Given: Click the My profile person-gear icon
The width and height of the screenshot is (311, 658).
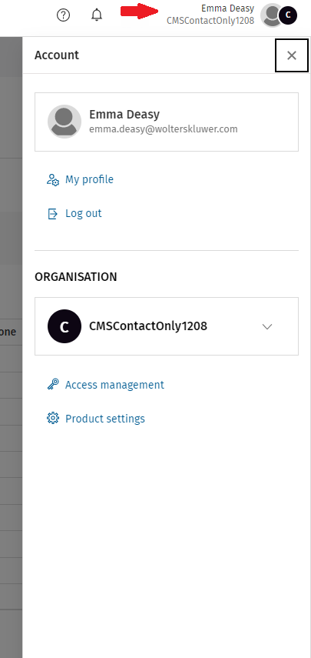Looking at the screenshot, I should [53, 180].
